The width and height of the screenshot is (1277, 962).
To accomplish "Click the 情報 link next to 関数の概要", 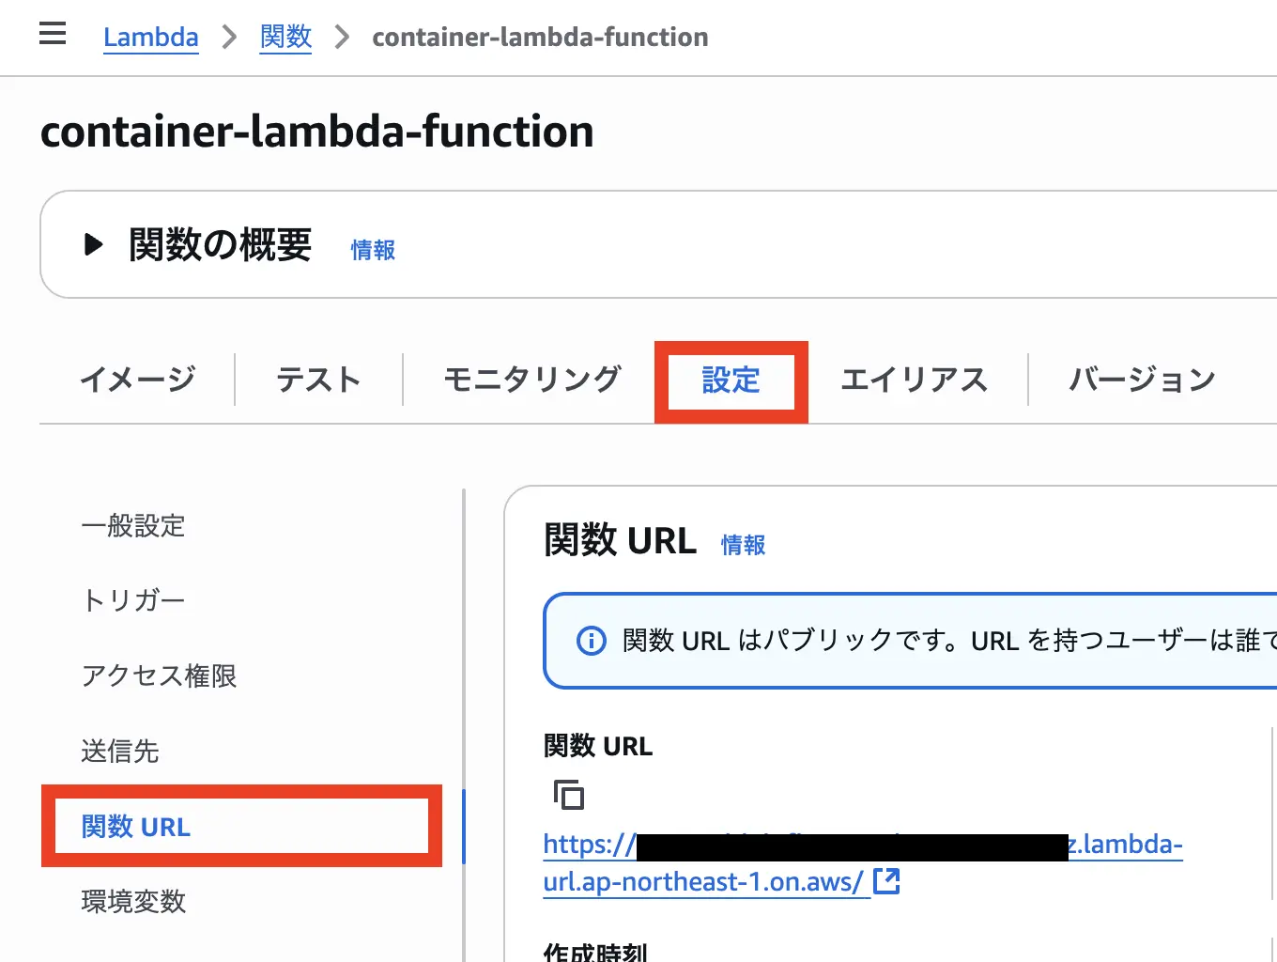I will (372, 251).
